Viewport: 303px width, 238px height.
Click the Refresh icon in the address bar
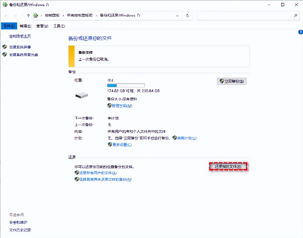[188, 16]
